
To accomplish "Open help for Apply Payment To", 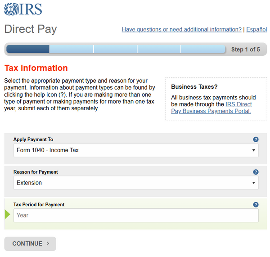I will (256, 140).
